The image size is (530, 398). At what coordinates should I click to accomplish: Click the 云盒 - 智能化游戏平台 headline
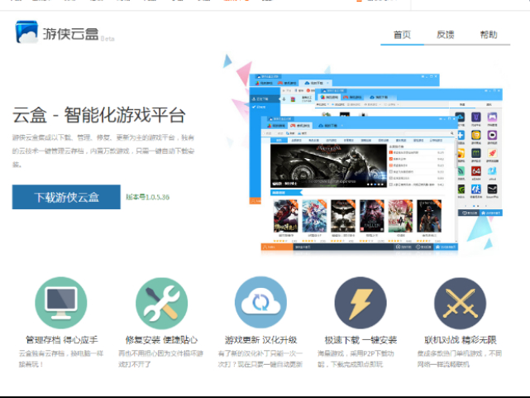tap(99, 115)
